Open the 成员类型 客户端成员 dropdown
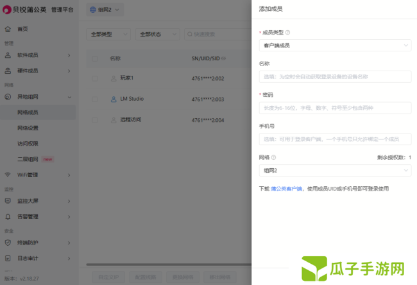The width and height of the screenshot is (417, 285). (335, 45)
